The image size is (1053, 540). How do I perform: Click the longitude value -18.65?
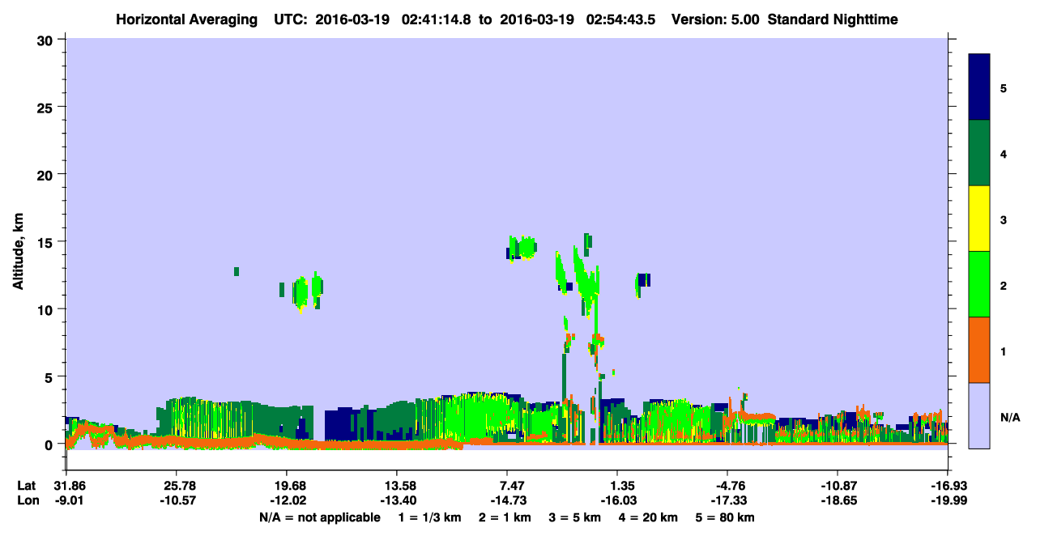(x=838, y=500)
